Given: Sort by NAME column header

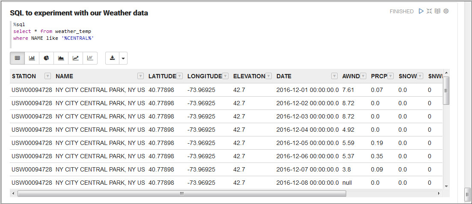Looking at the screenshot, I should (x=64, y=76).
